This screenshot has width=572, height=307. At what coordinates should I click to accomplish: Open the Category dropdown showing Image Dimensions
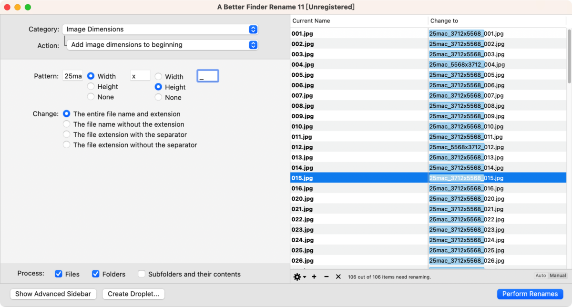coord(160,29)
